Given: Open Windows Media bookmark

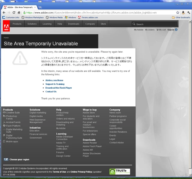Looking at the screenshot, I should click(54, 17).
